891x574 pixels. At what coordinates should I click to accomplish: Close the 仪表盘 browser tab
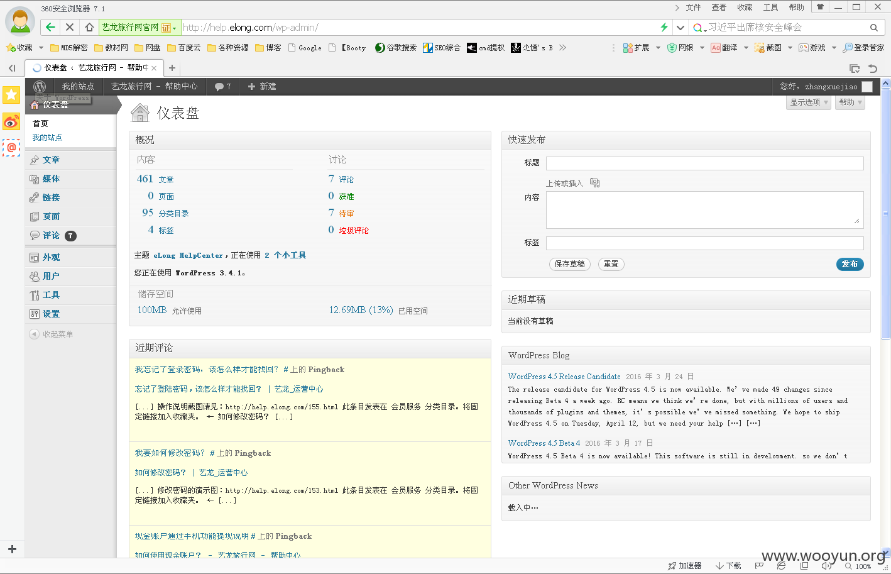point(154,68)
